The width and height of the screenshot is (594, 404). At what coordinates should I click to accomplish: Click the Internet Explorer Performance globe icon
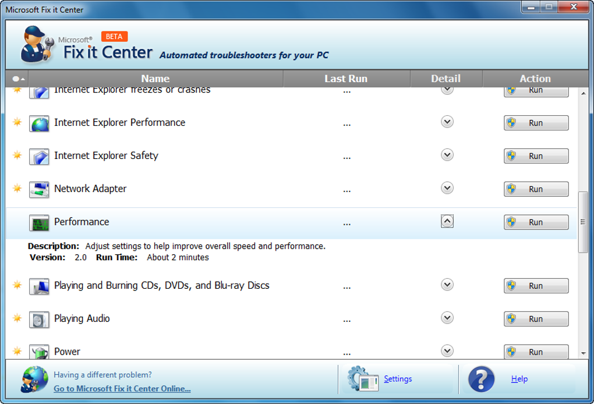click(x=39, y=123)
